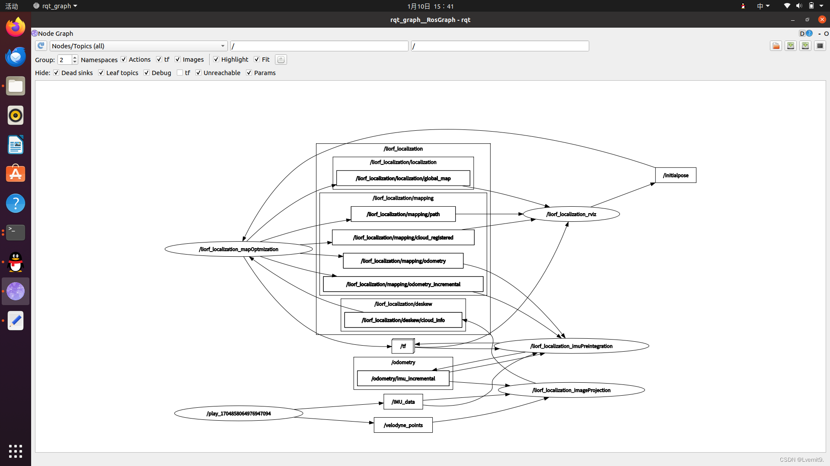The image size is (830, 466).
Task: Open the Terminal from the dock
Action: pyautogui.click(x=16, y=232)
